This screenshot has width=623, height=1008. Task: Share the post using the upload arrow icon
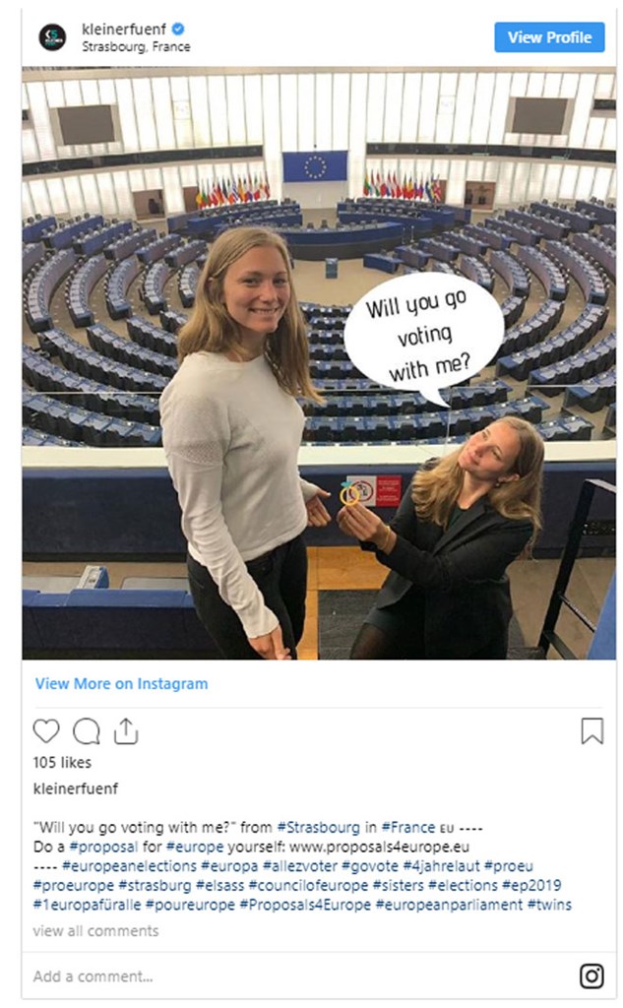point(126,730)
